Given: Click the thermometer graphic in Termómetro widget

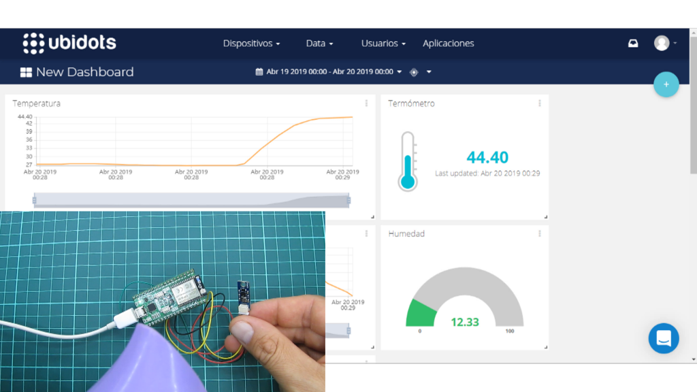Looking at the screenshot, I should pos(407,162).
